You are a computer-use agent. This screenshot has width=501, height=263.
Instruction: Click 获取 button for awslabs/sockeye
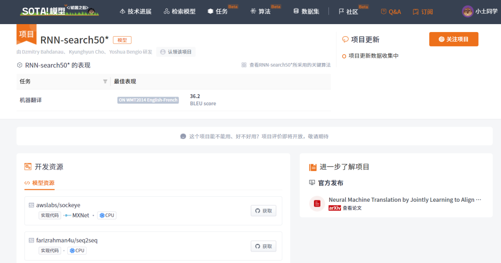(263, 211)
